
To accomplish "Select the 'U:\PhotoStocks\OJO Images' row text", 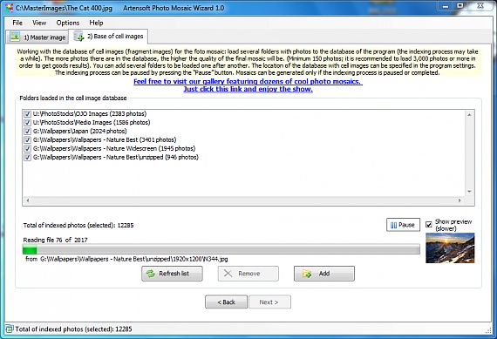I will [90, 114].
